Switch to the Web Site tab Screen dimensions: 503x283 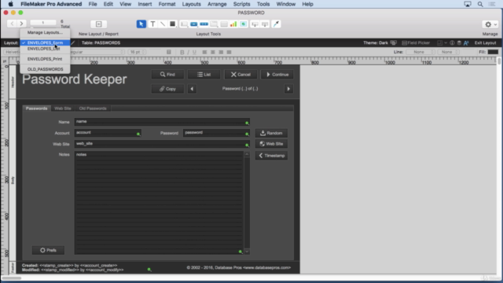(x=63, y=108)
